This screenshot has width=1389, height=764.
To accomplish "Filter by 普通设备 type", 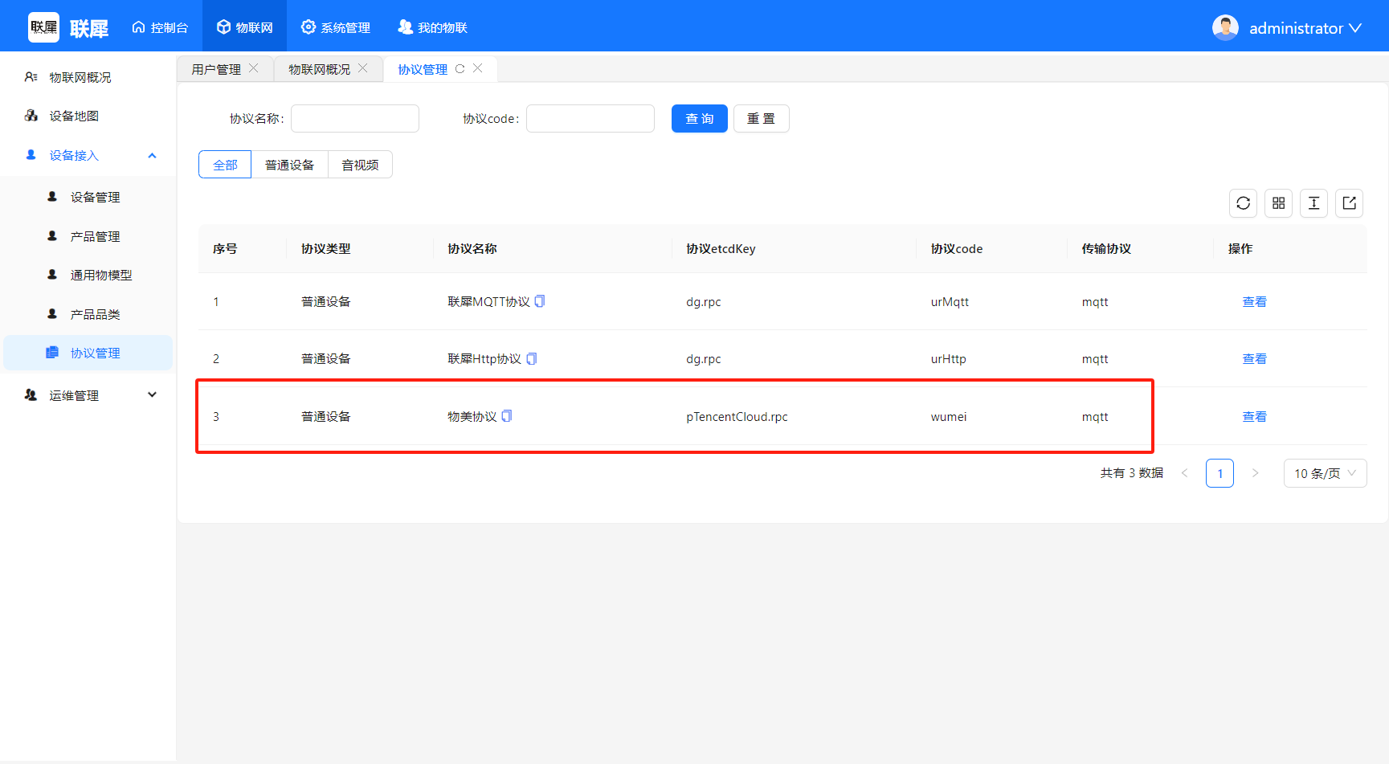I will [289, 165].
